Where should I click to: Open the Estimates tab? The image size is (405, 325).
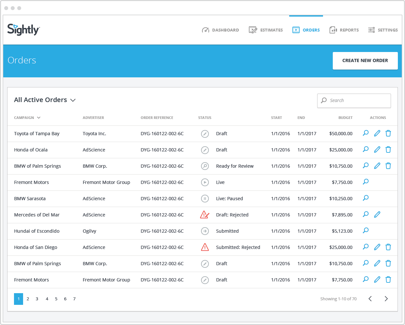[x=266, y=30]
